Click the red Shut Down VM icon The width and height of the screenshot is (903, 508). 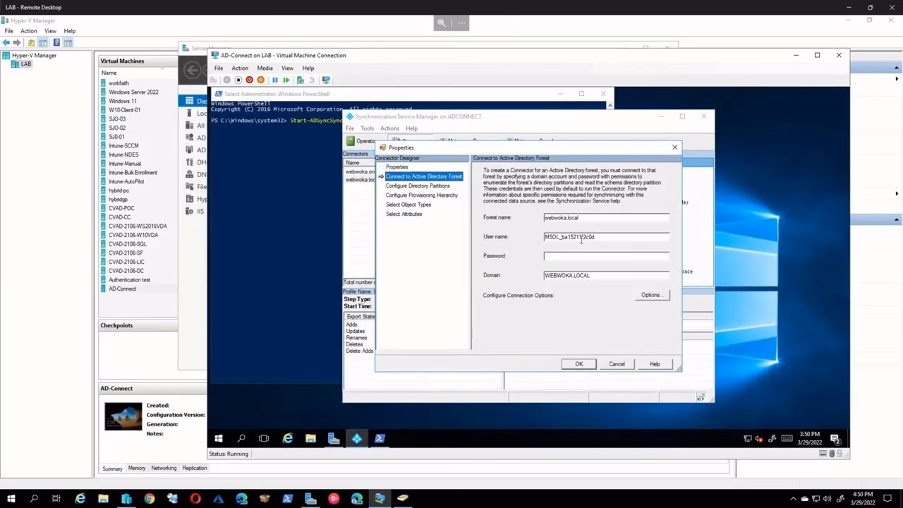pos(249,80)
